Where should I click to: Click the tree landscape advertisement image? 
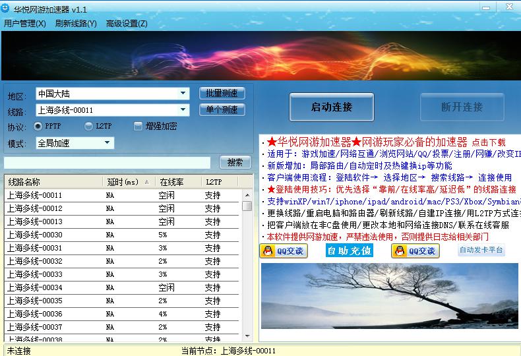pyautogui.click(x=390, y=295)
